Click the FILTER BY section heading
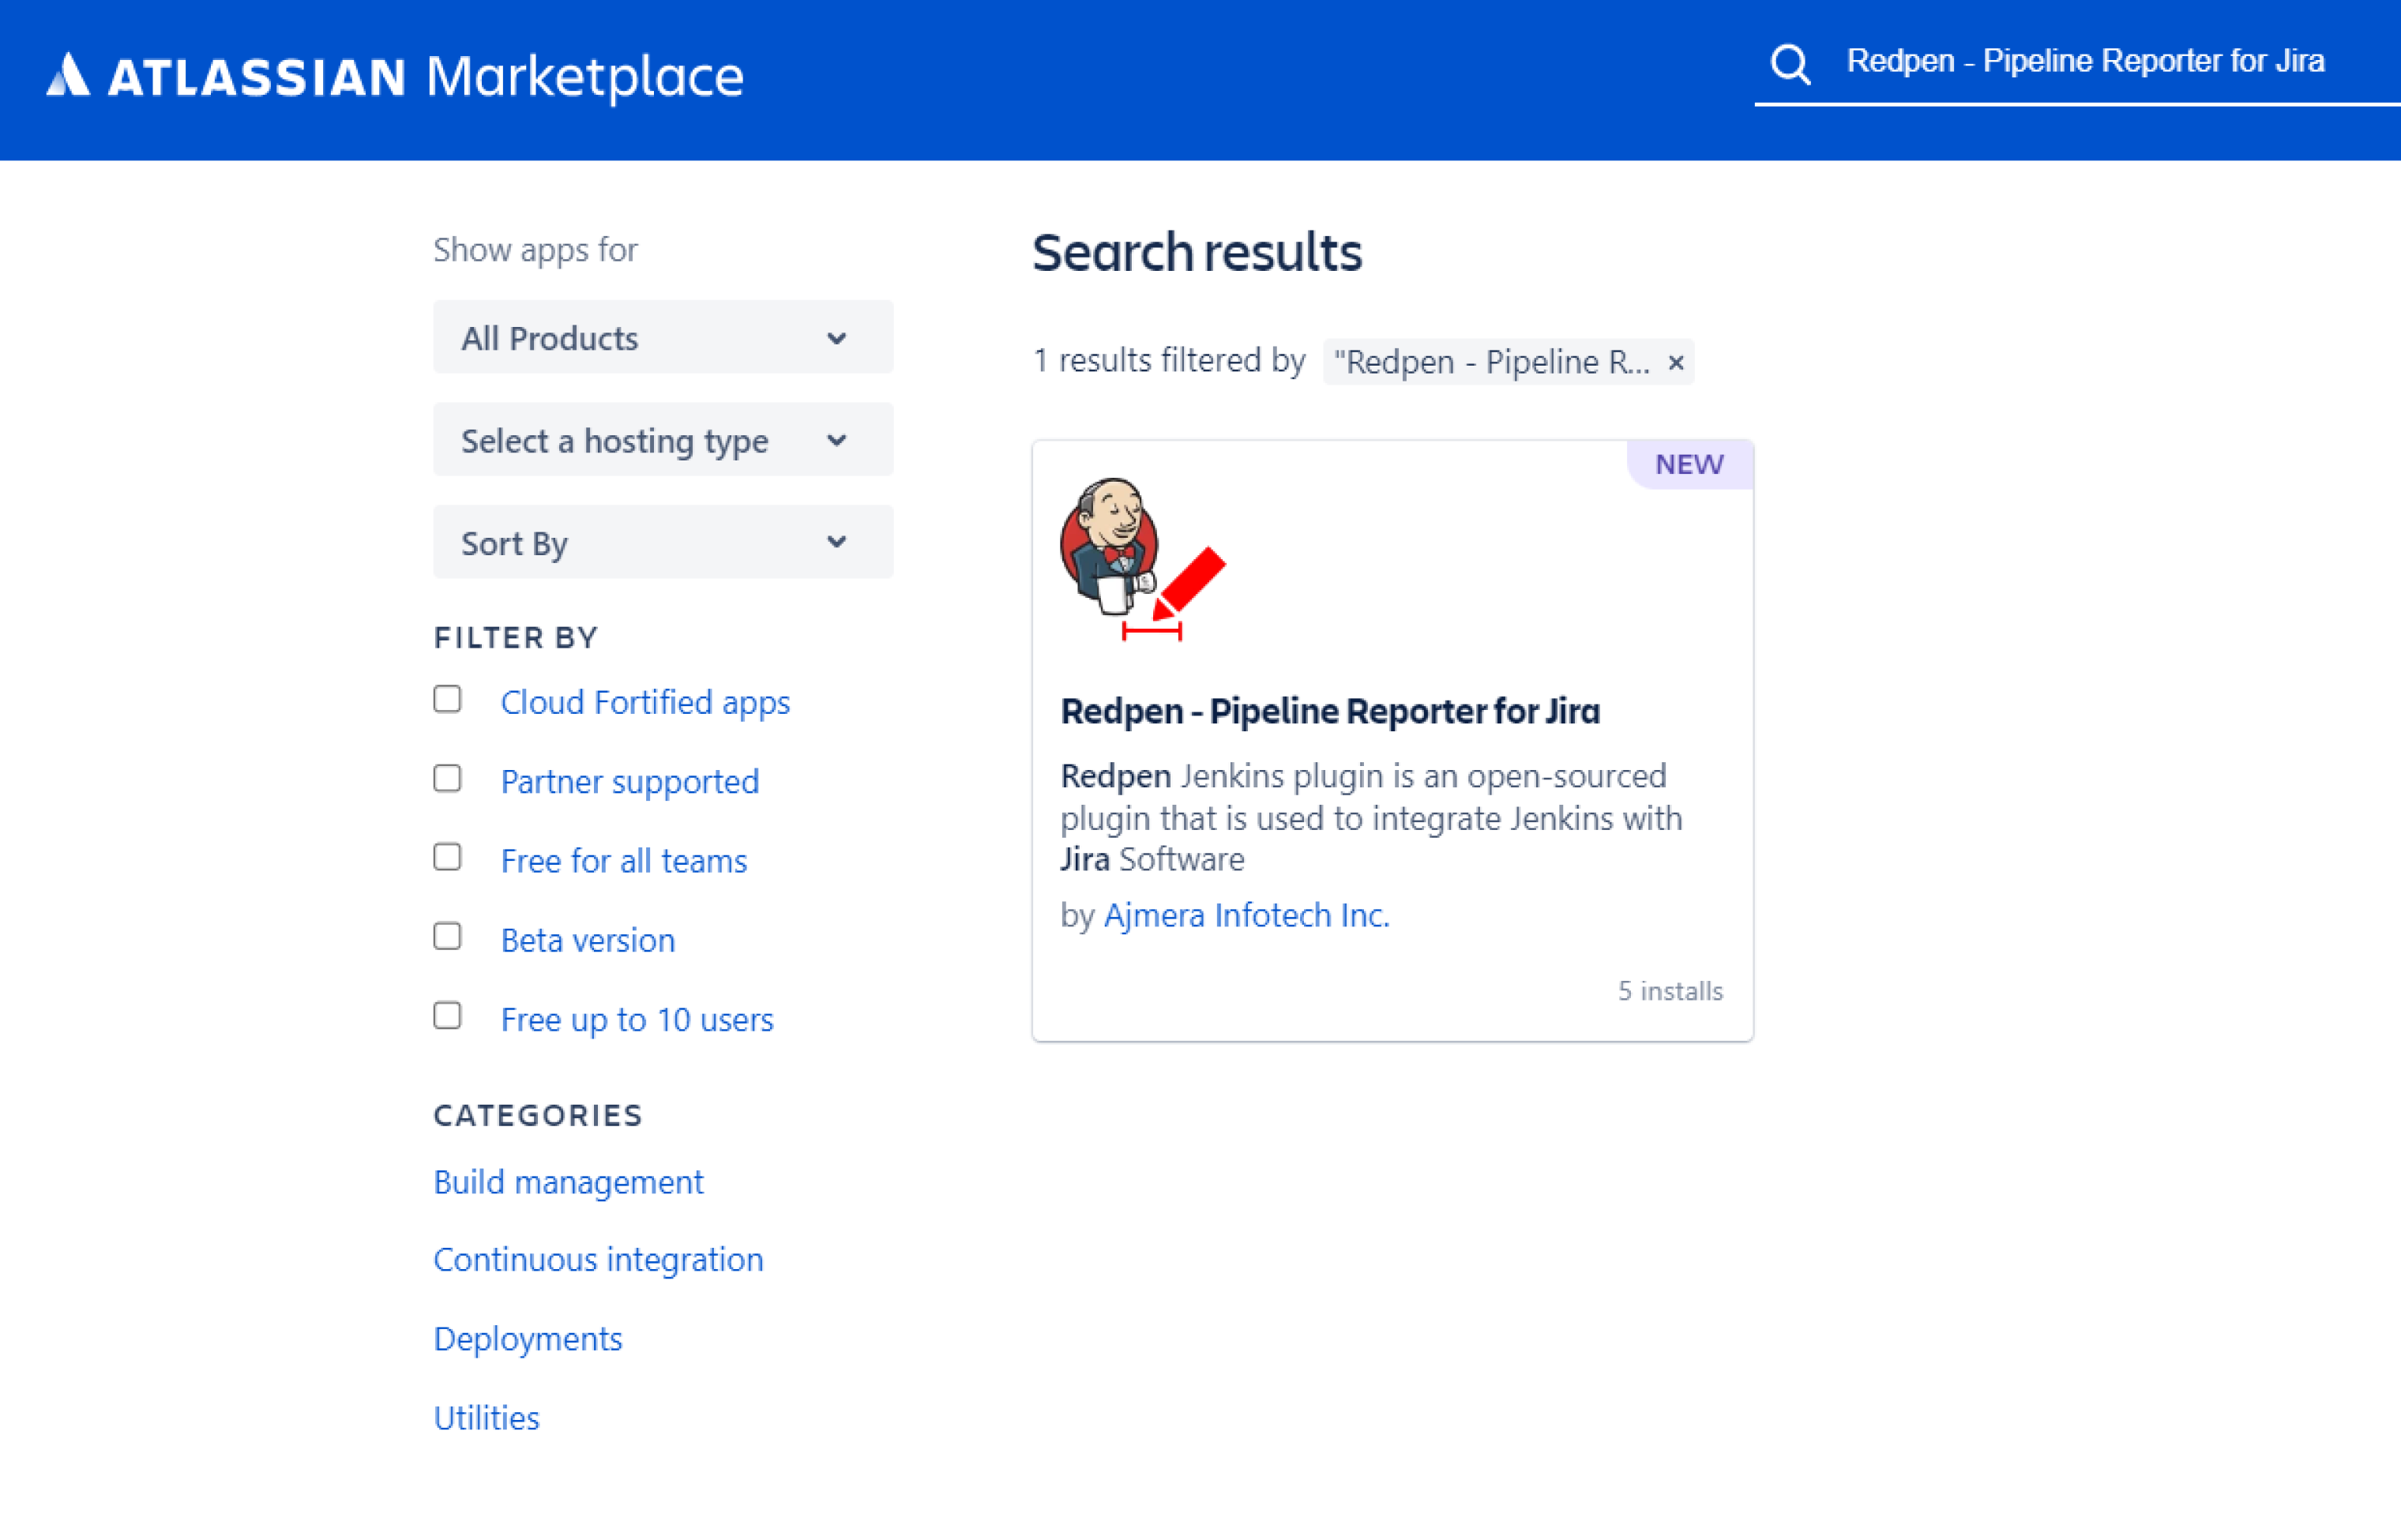The height and width of the screenshot is (1540, 2401). tap(516, 637)
